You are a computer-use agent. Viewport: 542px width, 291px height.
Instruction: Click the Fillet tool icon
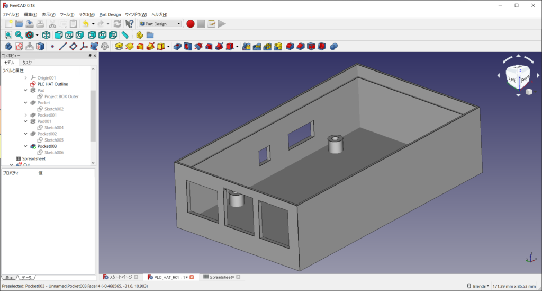[x=290, y=47]
